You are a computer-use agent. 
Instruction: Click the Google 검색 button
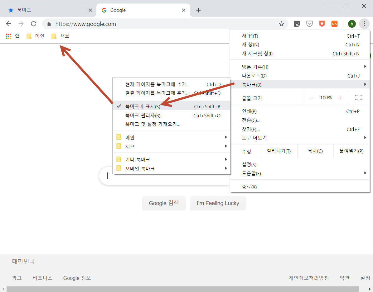[x=164, y=203]
